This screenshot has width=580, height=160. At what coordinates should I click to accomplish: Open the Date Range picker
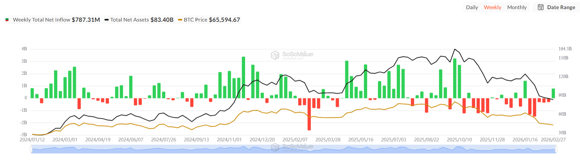click(556, 7)
